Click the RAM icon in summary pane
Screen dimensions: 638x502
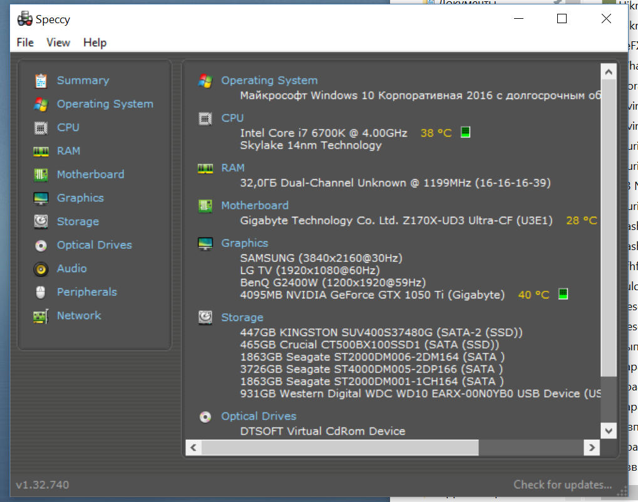tap(205, 168)
